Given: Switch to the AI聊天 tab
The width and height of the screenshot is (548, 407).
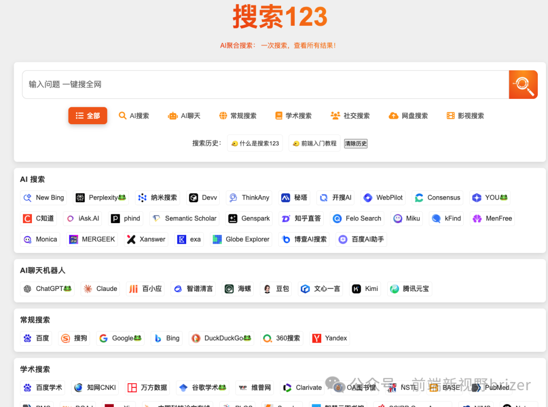Looking at the screenshot, I should point(184,116).
